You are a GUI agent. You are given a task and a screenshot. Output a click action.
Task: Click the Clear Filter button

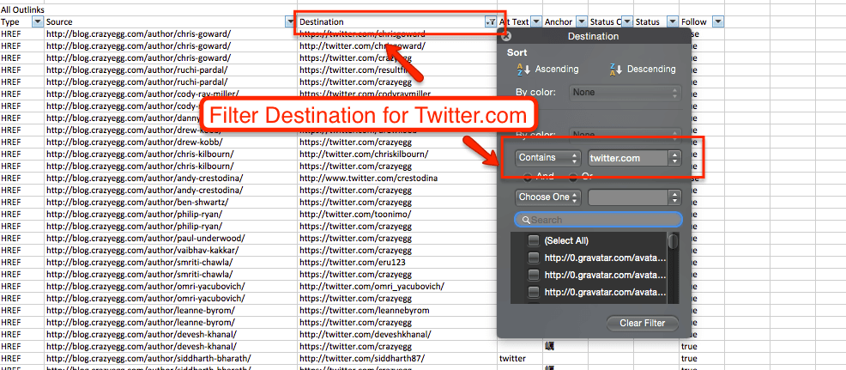pyautogui.click(x=642, y=323)
